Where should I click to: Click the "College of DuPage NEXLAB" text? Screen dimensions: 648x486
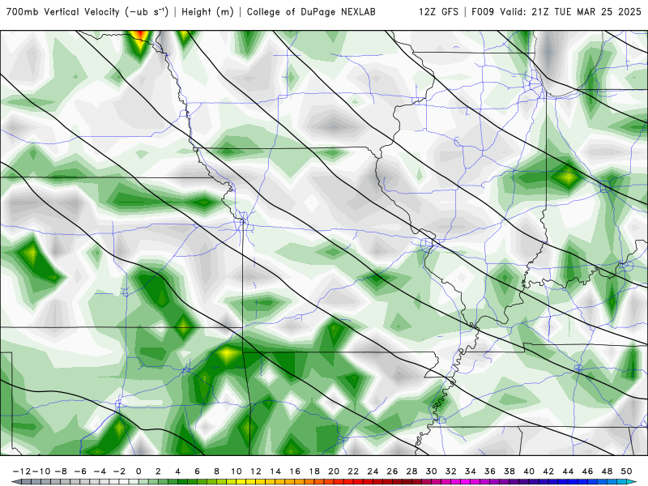(x=311, y=12)
